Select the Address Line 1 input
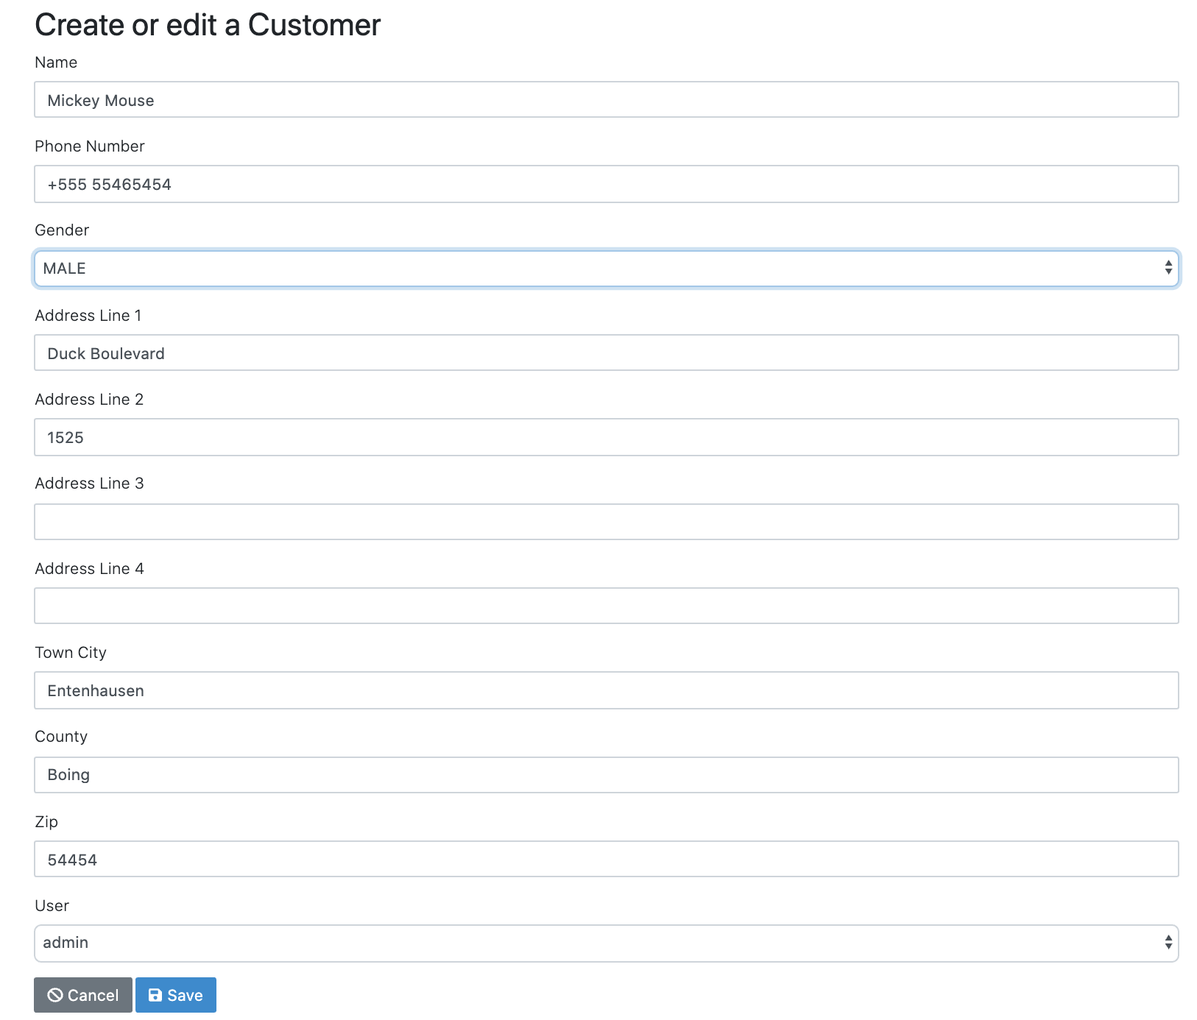The width and height of the screenshot is (1197, 1020). [605, 353]
